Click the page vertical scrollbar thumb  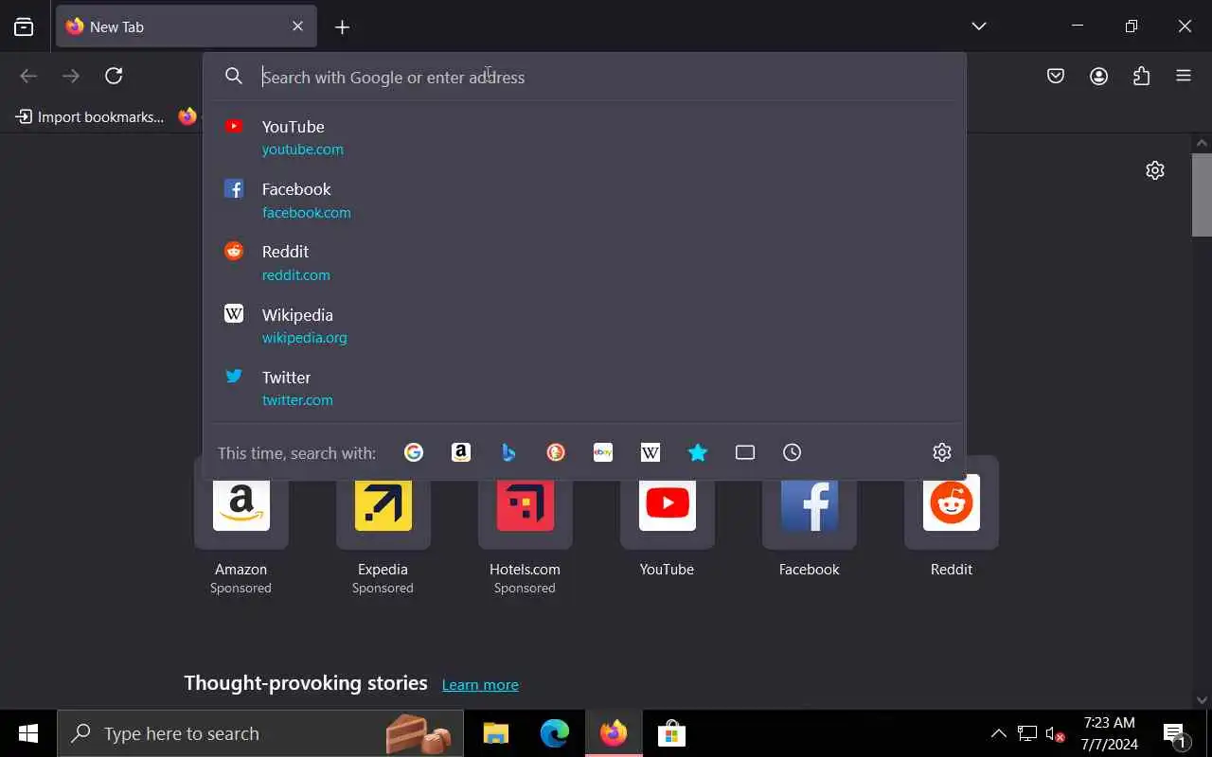(1202, 194)
